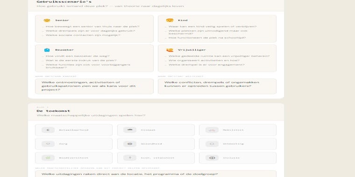Image resolution: width=355 pixels, height=177 pixels.
Task: Click the cloud icon for Klimaat
Action: [130, 130]
